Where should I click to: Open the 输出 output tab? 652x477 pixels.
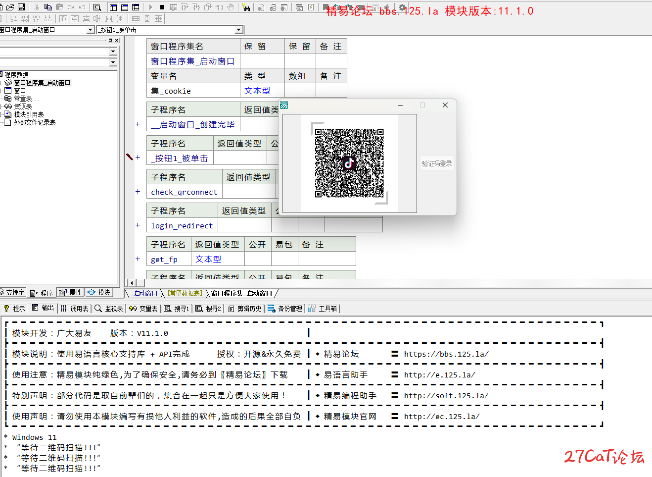point(43,308)
